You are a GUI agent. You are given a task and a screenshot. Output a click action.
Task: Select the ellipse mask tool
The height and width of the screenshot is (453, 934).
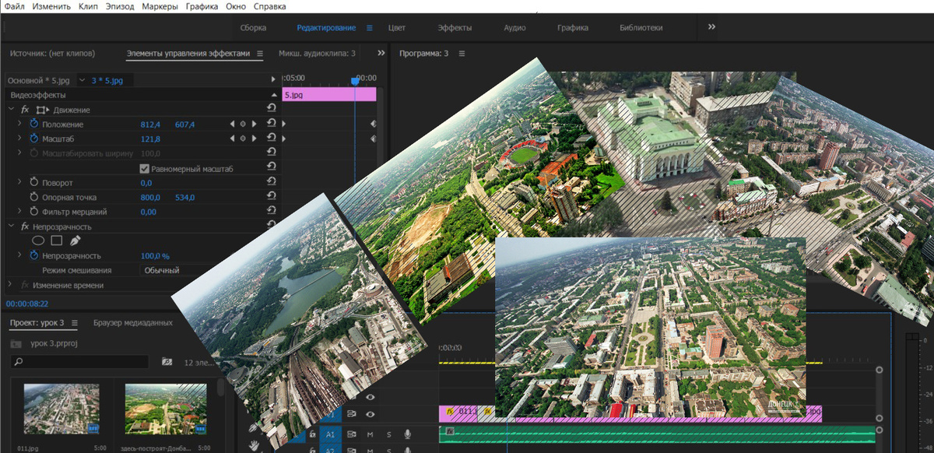(x=37, y=241)
